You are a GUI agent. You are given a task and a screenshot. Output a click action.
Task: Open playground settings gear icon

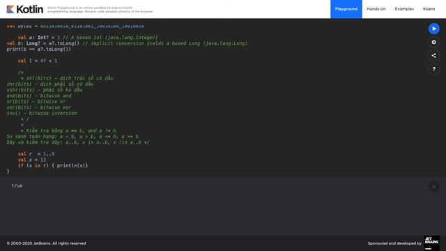433,42
